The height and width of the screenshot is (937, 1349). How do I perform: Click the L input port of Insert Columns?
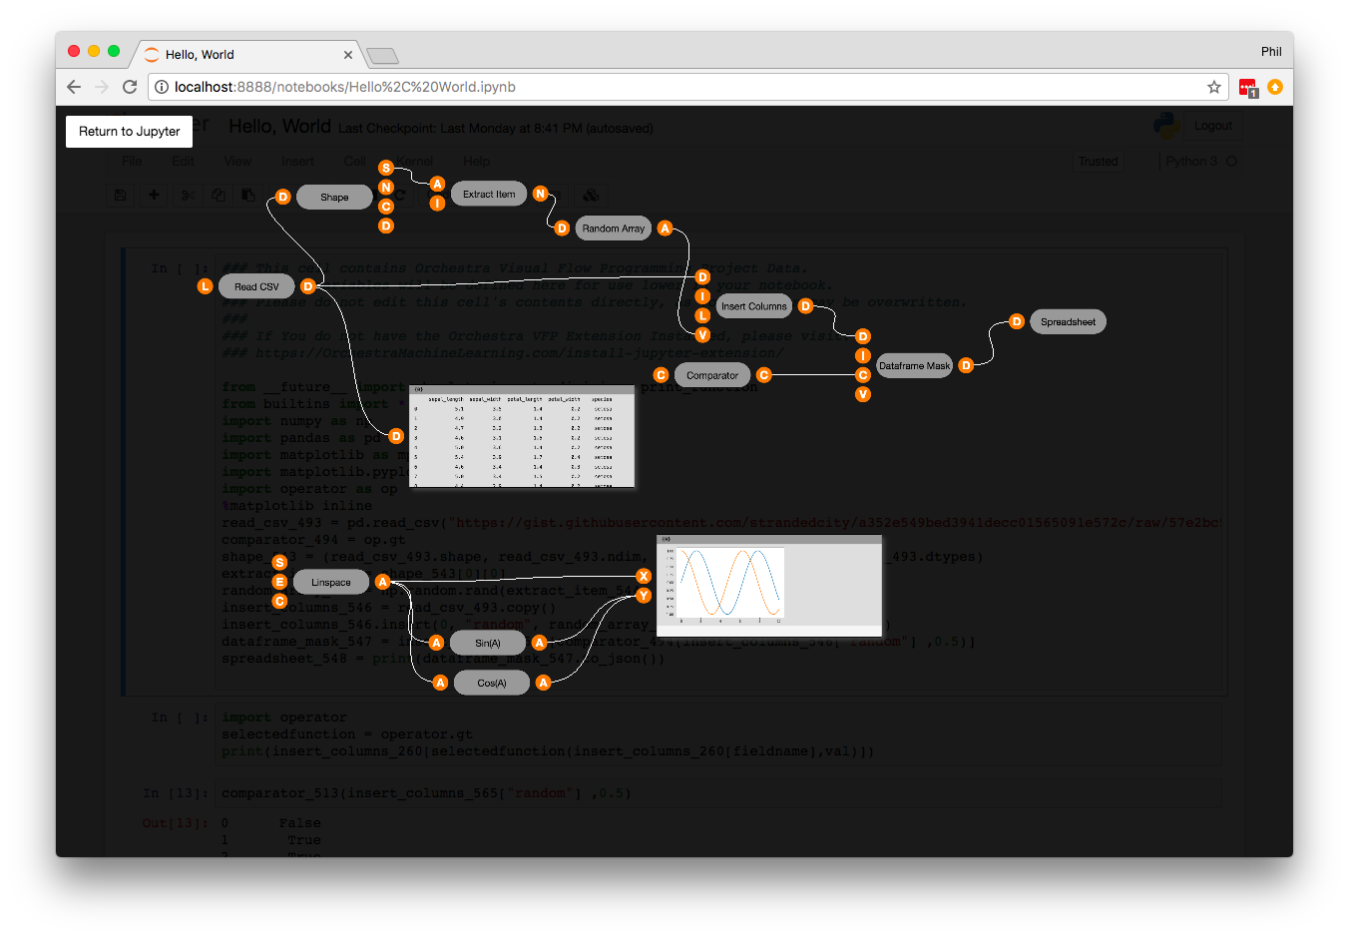pyautogui.click(x=703, y=316)
